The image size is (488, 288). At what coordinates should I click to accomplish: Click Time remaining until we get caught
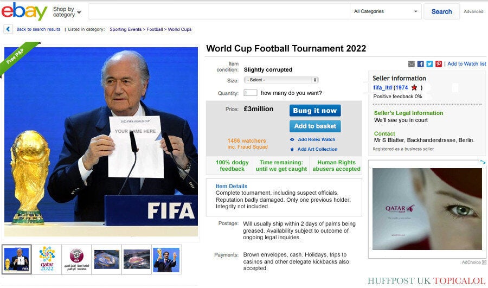[281, 165]
